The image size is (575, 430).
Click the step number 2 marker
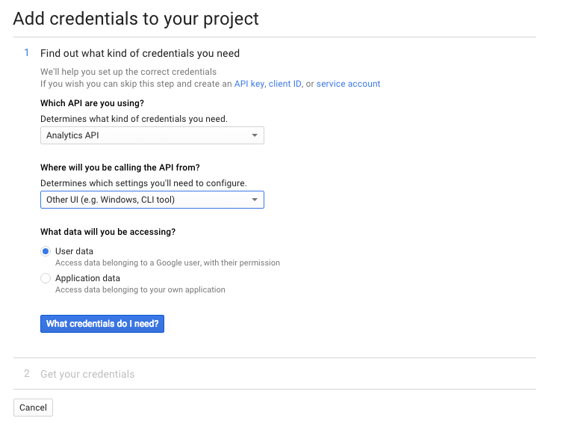pos(27,373)
